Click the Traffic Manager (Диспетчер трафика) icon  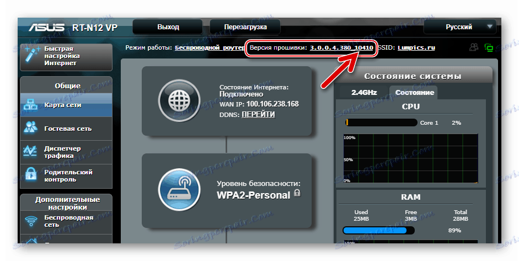pos(30,152)
